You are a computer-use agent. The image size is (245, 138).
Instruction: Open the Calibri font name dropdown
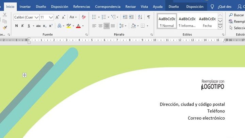[37, 17]
